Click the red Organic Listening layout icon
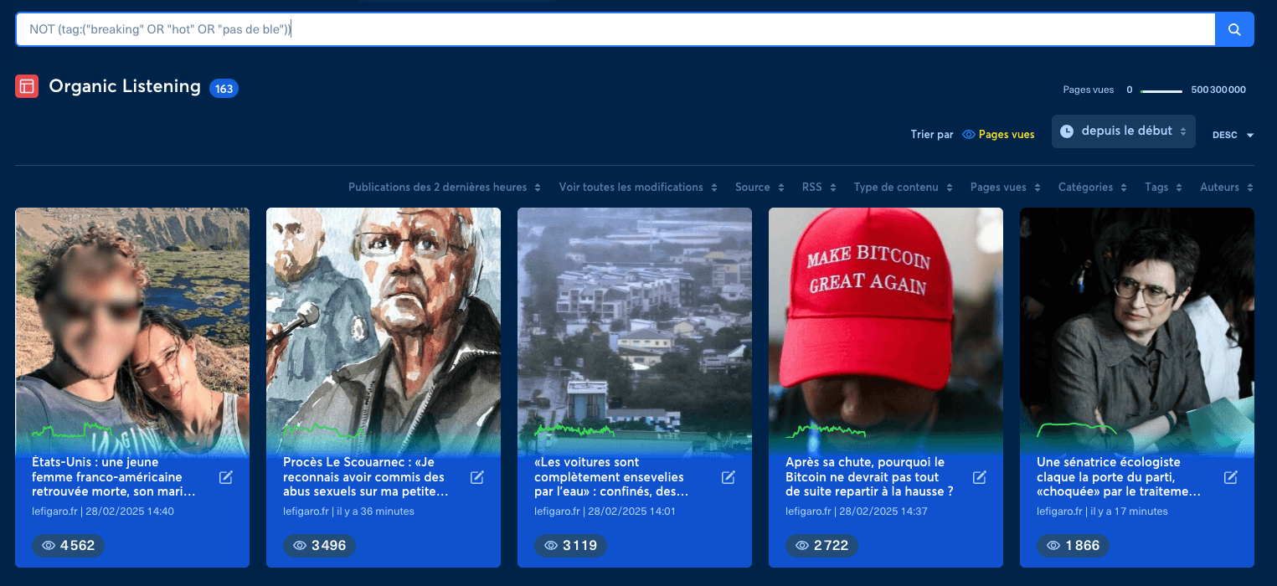 [x=27, y=86]
